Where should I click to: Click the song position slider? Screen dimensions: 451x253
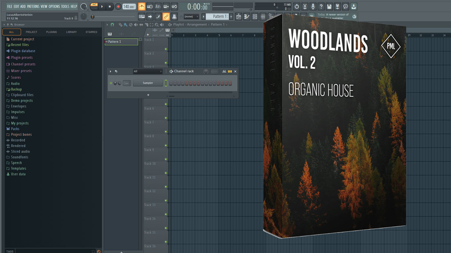(x=113, y=17)
